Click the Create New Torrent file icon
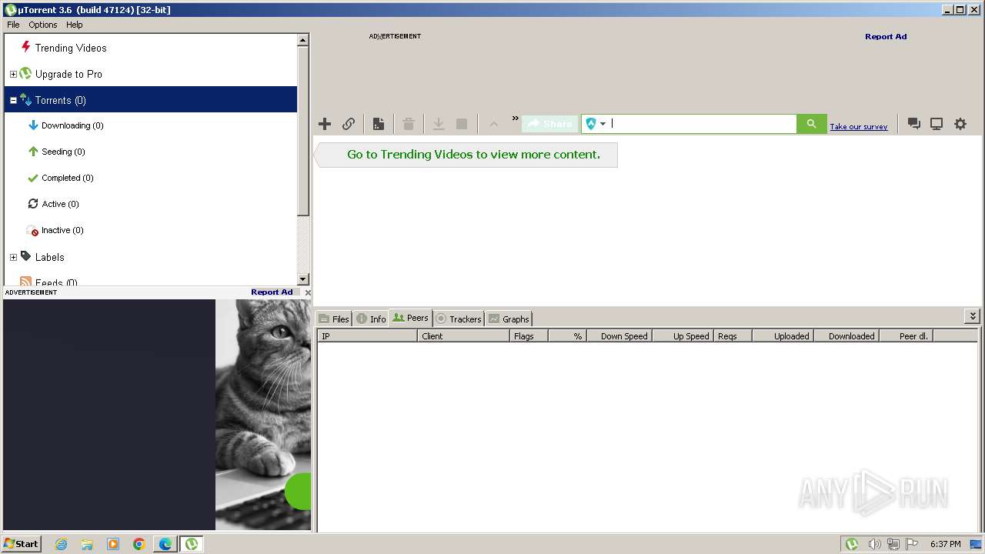Viewport: 985px width, 554px height. point(379,124)
